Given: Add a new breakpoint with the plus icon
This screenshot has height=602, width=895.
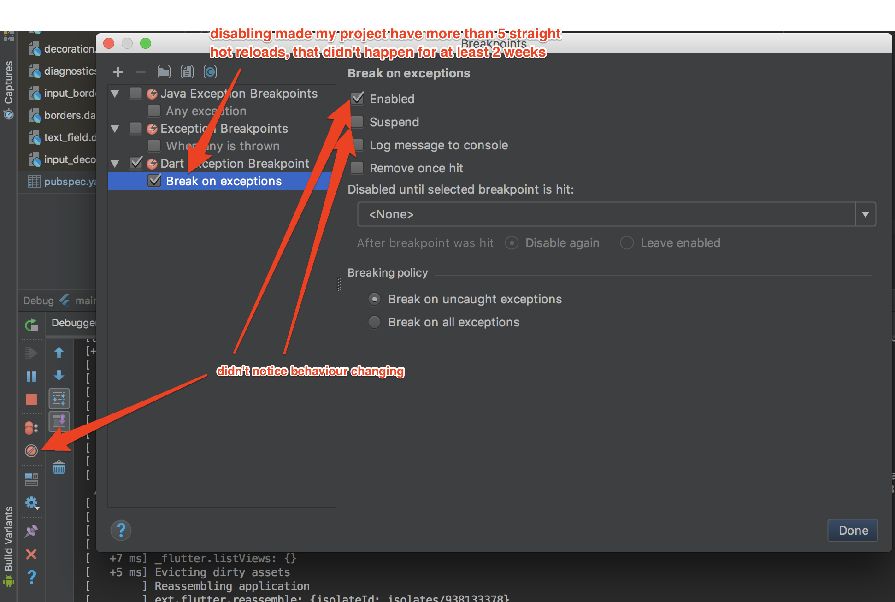Looking at the screenshot, I should click(118, 71).
